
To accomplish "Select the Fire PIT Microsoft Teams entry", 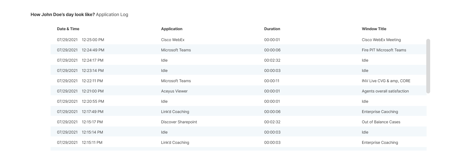I will (384, 50).
